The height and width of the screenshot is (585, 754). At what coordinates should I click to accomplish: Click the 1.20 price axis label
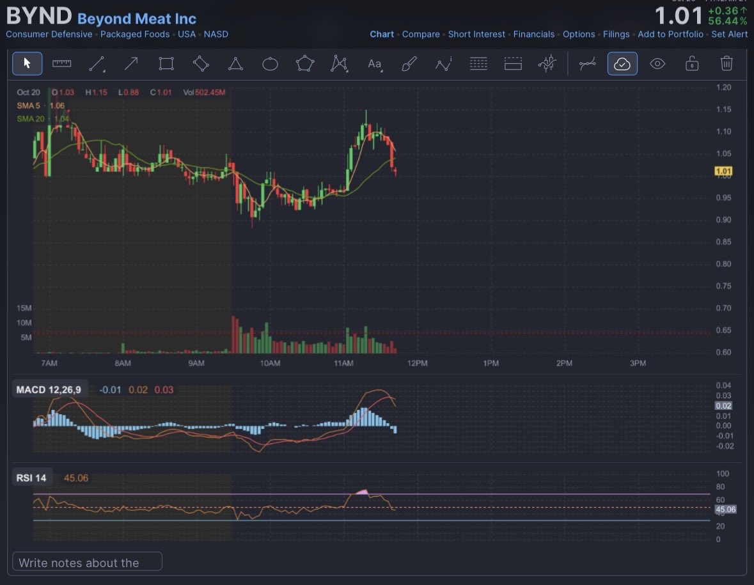click(x=723, y=87)
